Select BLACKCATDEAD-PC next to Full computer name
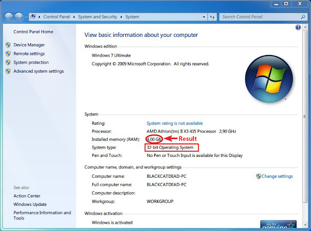 (x=166, y=185)
